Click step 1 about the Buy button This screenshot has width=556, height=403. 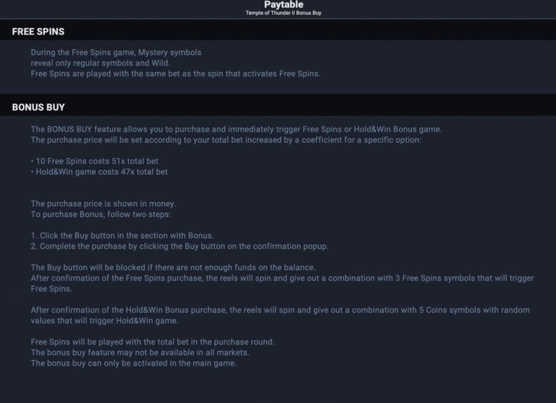click(x=122, y=236)
